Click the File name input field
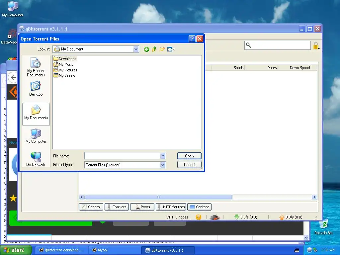 [123, 156]
